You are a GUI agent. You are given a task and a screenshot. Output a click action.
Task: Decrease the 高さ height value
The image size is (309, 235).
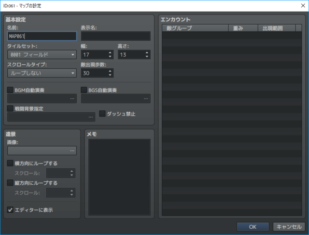point(147,57)
